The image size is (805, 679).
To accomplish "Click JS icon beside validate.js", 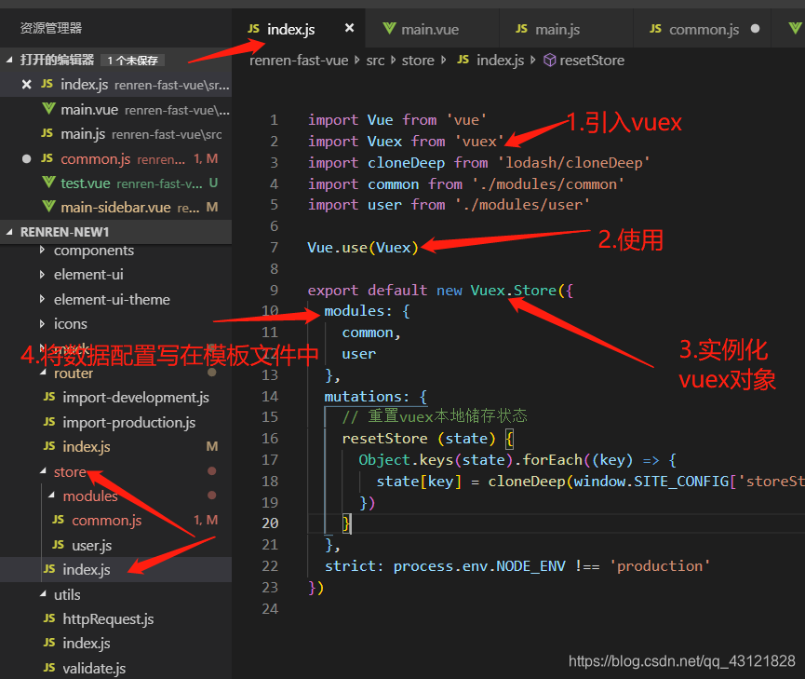I will coord(49,668).
